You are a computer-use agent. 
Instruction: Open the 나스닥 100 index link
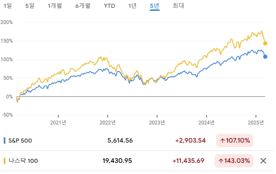pos(23,161)
